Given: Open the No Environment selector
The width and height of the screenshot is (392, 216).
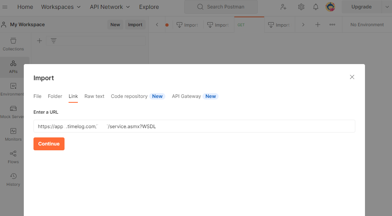Looking at the screenshot, I should (x=367, y=25).
